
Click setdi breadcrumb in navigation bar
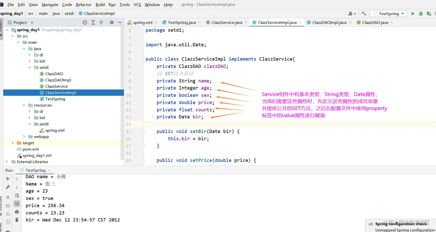69,14
